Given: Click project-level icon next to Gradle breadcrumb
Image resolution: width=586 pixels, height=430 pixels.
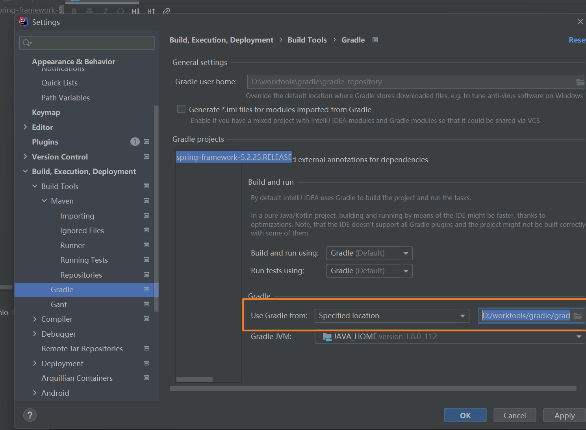Looking at the screenshot, I should pos(375,40).
